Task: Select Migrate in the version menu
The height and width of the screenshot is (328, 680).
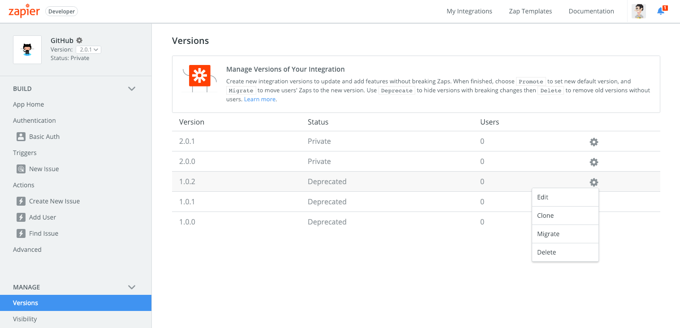Action: (565, 234)
